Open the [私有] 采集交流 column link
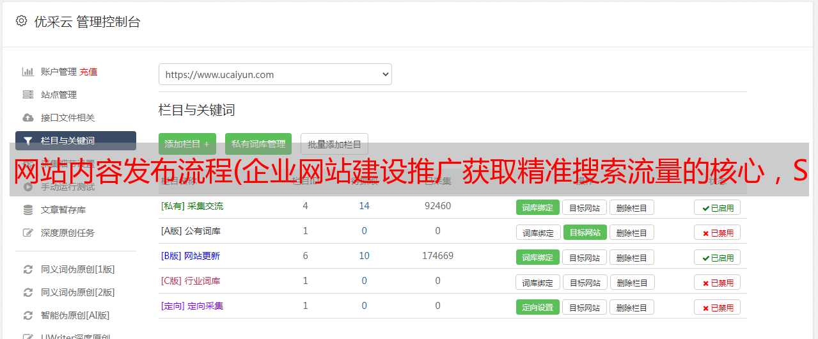818x339 pixels. (x=193, y=206)
